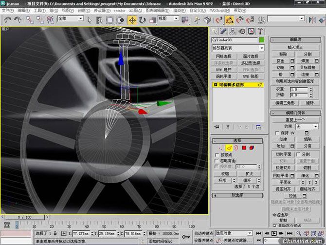326x245 pixels.
Task: Open Select by Name tool
Action: (99, 20)
